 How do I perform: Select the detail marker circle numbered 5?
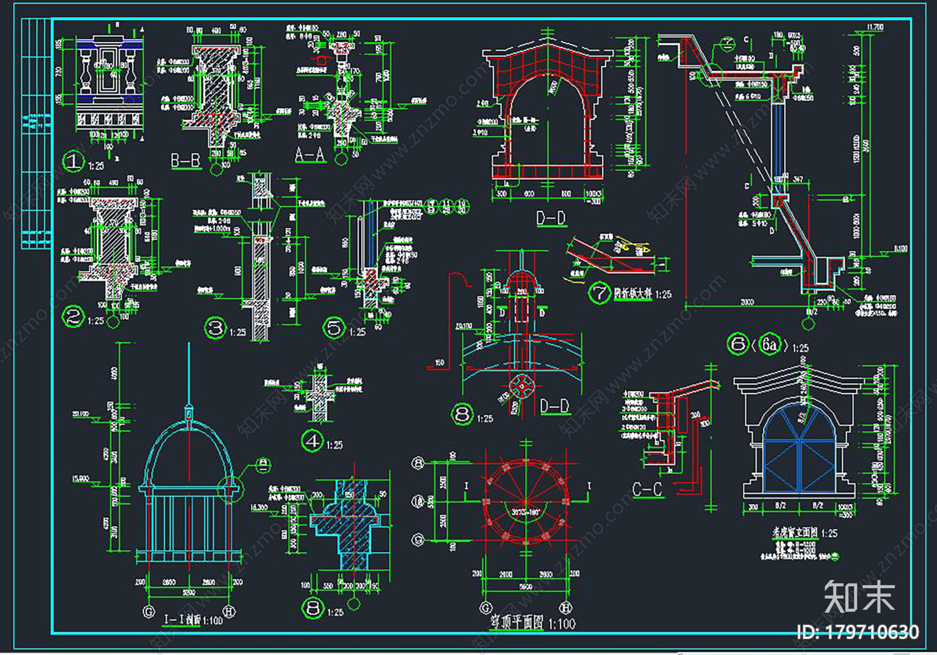click(x=334, y=328)
